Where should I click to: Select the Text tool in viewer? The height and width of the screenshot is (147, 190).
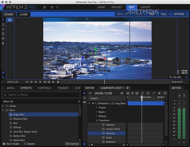(3, 29)
